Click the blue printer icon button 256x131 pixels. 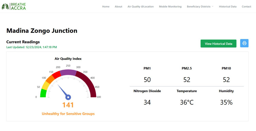click(244, 43)
